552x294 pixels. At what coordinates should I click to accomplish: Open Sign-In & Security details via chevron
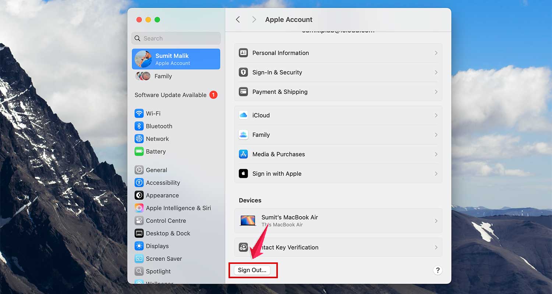[436, 72]
